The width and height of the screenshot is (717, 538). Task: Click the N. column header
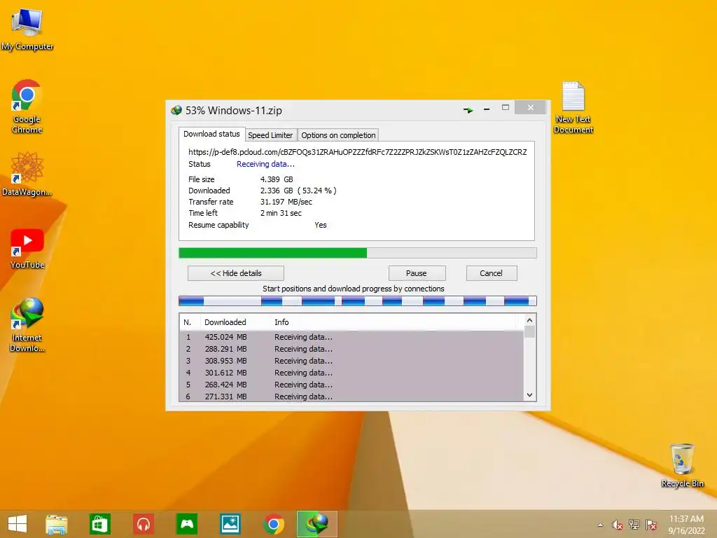(x=189, y=322)
